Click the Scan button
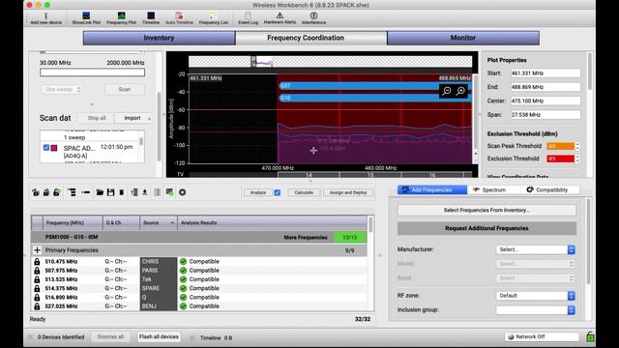 click(x=125, y=90)
